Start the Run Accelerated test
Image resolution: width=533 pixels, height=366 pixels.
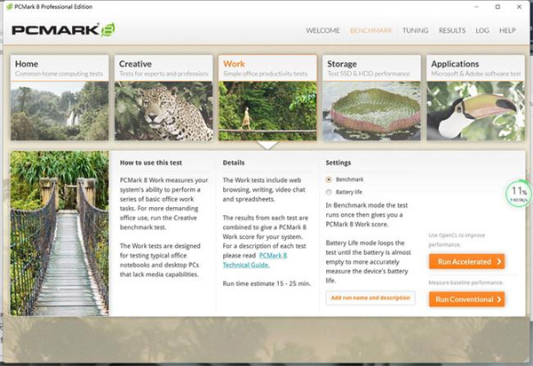[x=466, y=262]
